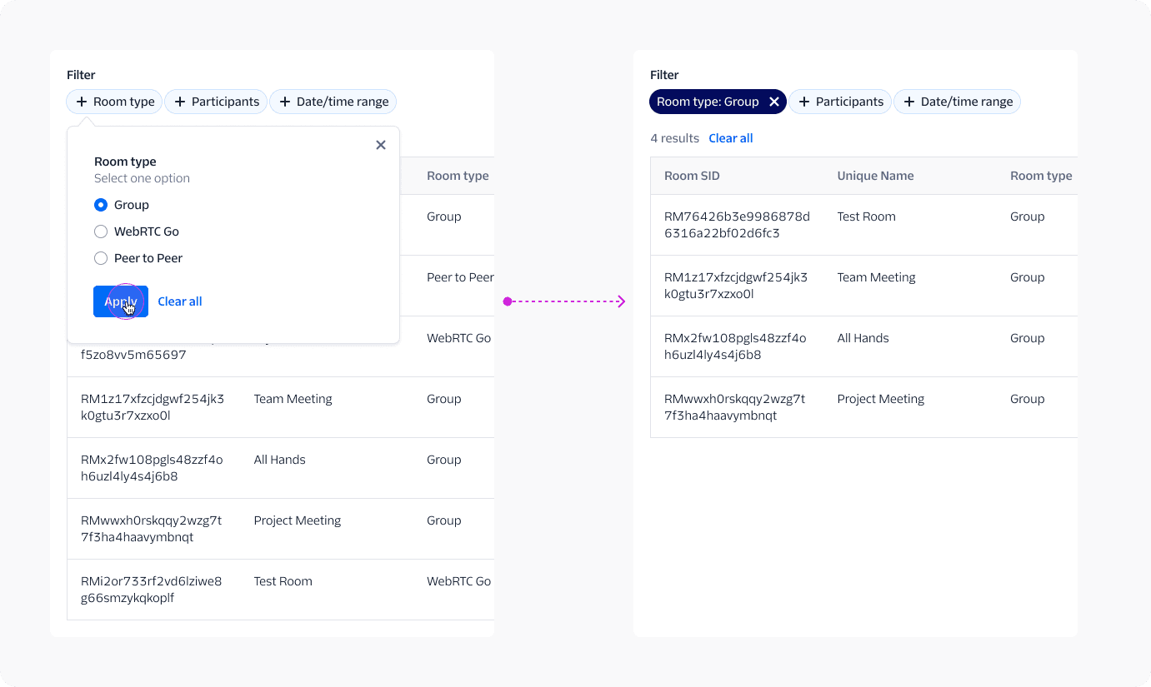Image resolution: width=1151 pixels, height=687 pixels.
Task: Click the plus icon on Date/time range chip
Action: pos(284,102)
